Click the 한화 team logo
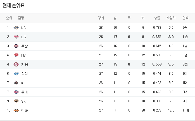 (16, 110)
